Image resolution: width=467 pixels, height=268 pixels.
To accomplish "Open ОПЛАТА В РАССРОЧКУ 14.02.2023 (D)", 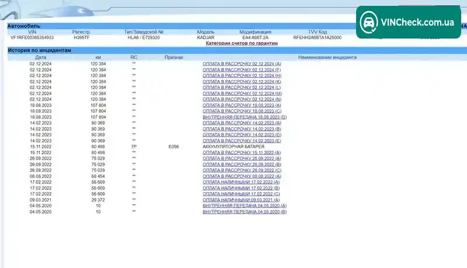I will [242, 135].
